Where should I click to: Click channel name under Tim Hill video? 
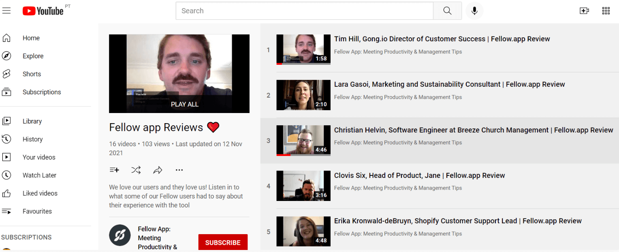point(398,52)
